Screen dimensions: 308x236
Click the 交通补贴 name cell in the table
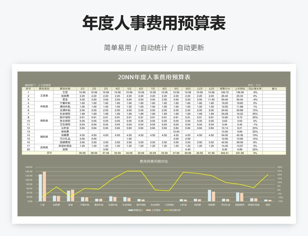(x=65, y=110)
